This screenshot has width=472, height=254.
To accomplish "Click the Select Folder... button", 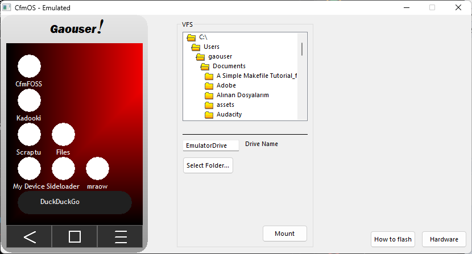I will tap(208, 165).
